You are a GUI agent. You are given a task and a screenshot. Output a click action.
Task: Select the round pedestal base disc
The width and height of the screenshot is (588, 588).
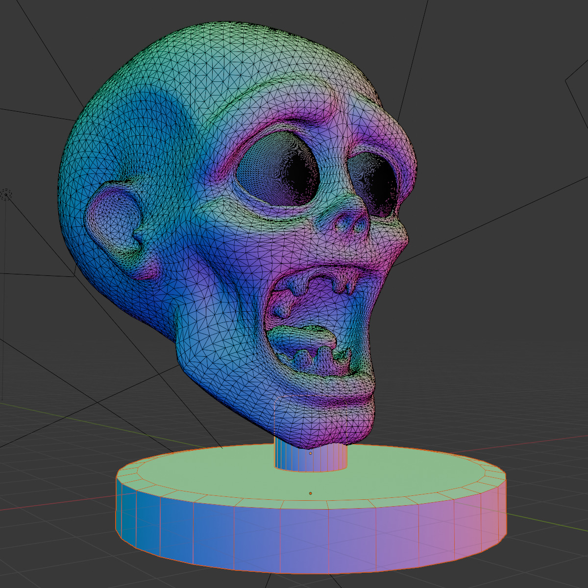point(311,510)
